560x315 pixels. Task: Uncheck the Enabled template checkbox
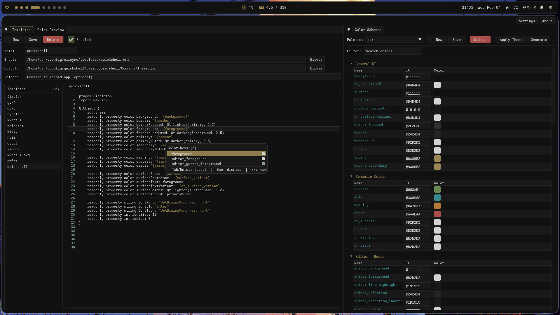[x=71, y=40]
